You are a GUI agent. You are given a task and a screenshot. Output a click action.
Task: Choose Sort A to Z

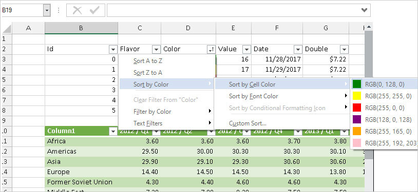click(167, 61)
